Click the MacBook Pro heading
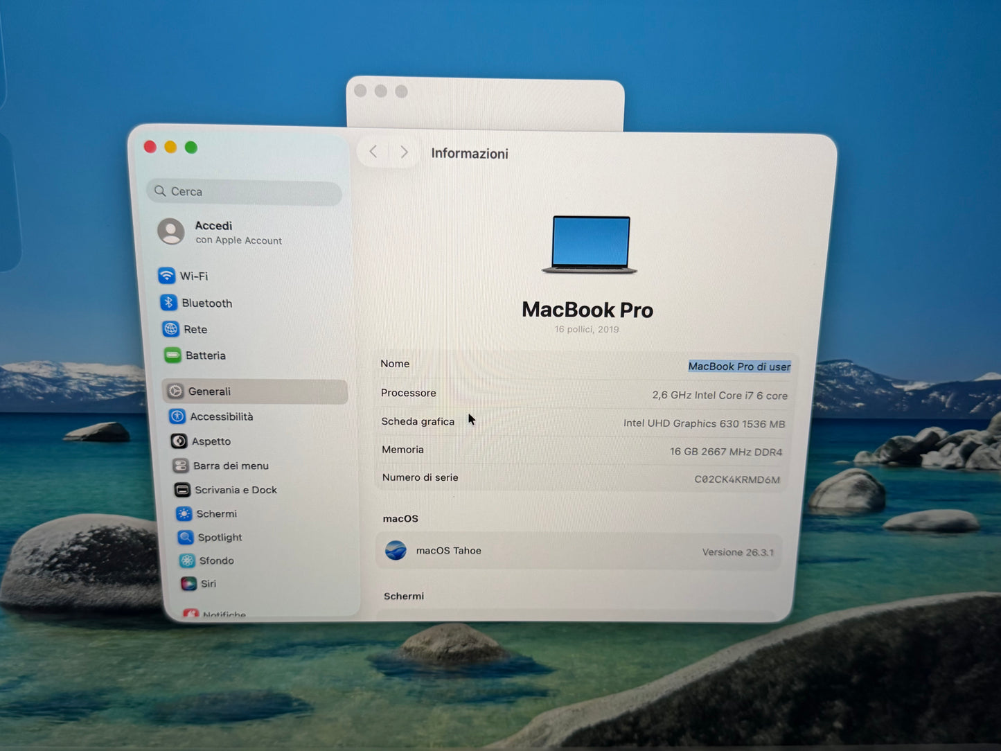 click(x=587, y=309)
